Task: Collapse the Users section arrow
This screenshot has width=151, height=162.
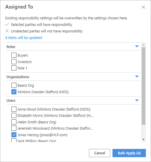Action: click(137, 100)
